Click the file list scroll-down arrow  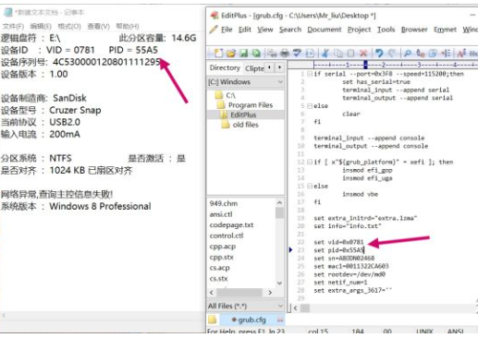pyautogui.click(x=279, y=284)
